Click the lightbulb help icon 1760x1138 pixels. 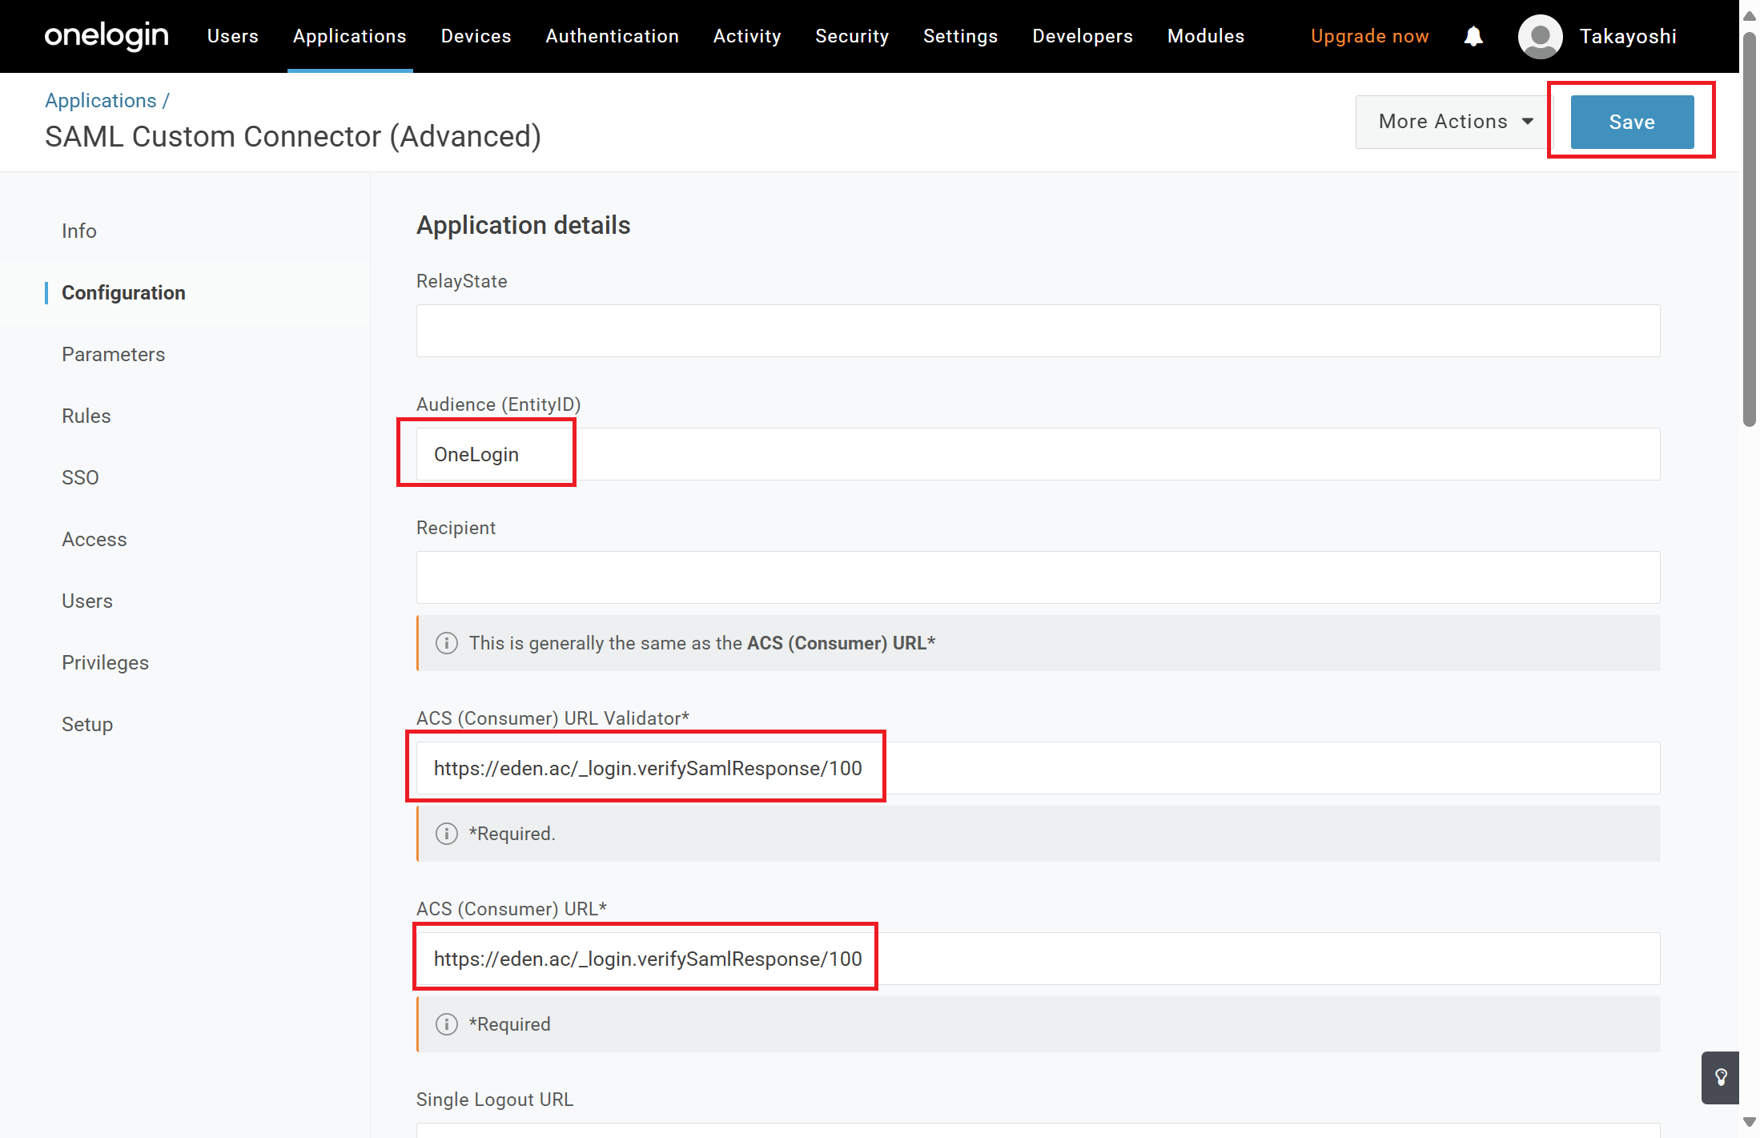tap(1720, 1077)
